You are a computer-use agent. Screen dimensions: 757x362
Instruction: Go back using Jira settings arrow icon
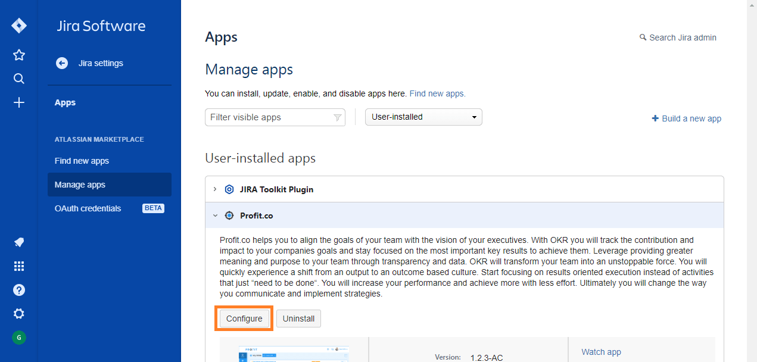point(62,63)
